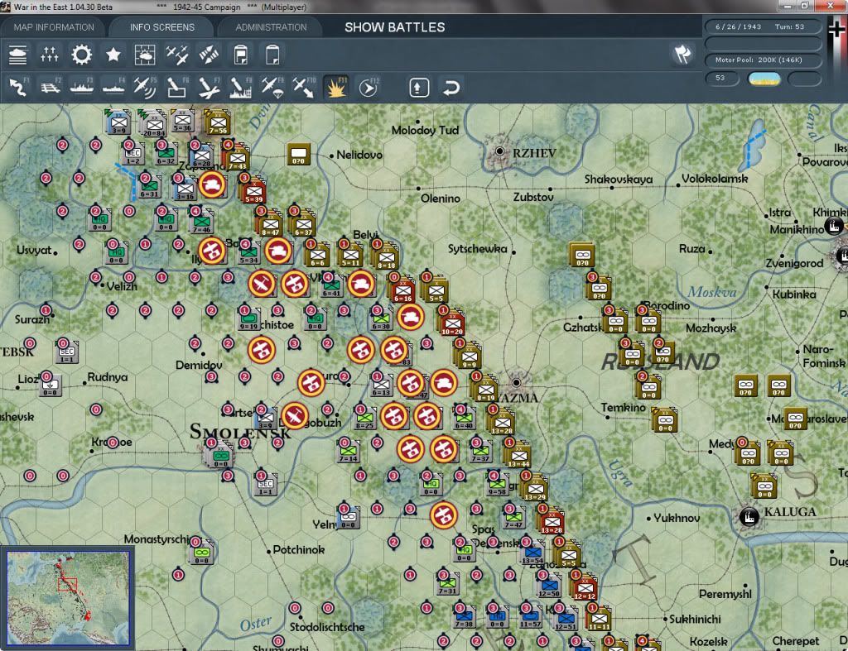The height and width of the screenshot is (651, 848).
Task: Open the five-arrows reinforcement schedule icon
Action: point(49,55)
